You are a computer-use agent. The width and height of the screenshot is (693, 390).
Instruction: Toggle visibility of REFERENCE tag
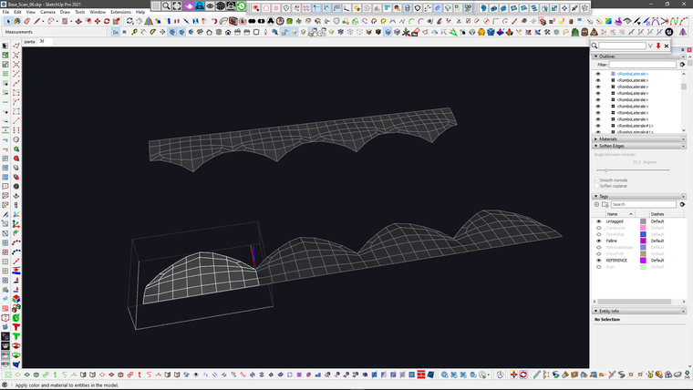tap(598, 260)
